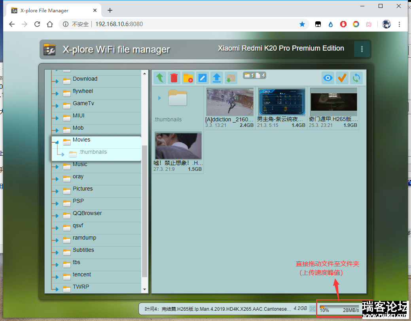Select the .thumbnails folder in tree
The image size is (411, 321).
tap(97, 155)
